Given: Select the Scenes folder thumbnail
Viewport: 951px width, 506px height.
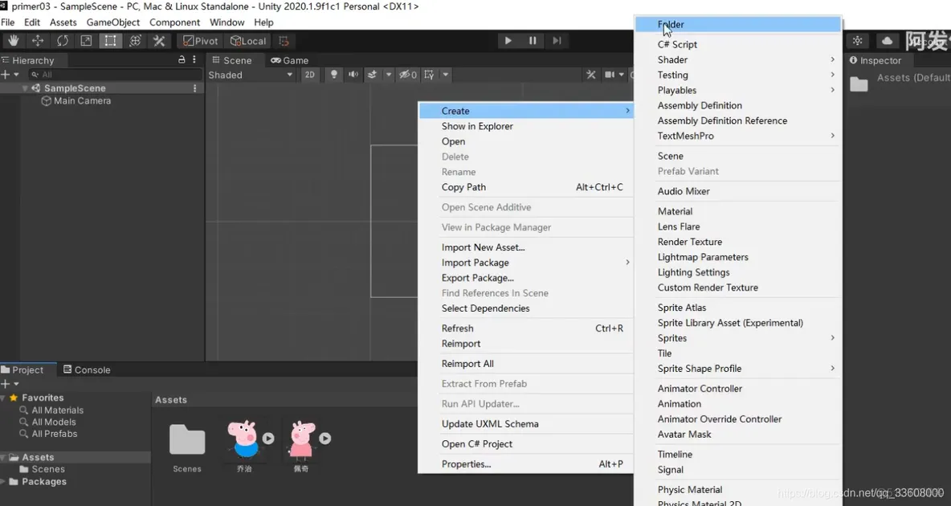Looking at the screenshot, I should [x=187, y=440].
